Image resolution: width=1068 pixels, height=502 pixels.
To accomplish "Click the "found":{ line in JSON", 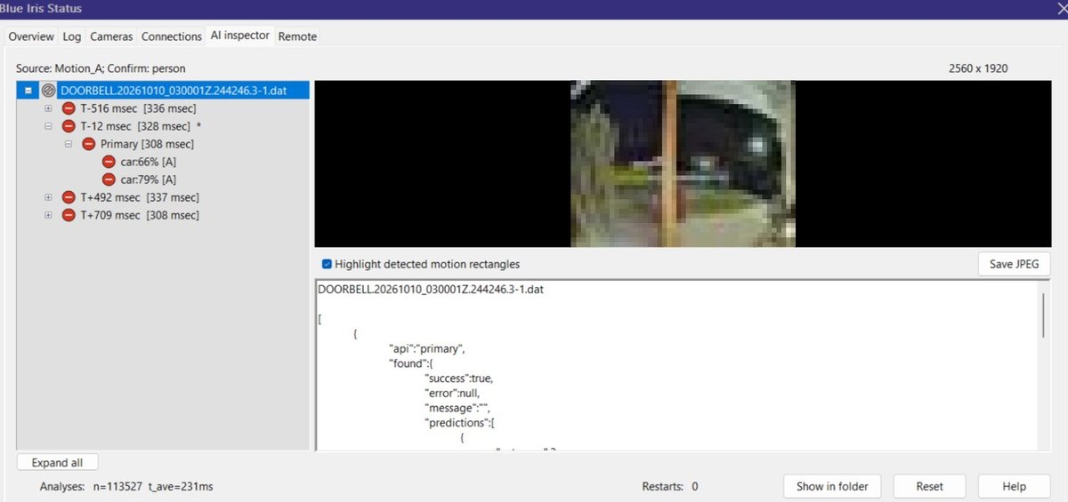I will [x=410, y=363].
